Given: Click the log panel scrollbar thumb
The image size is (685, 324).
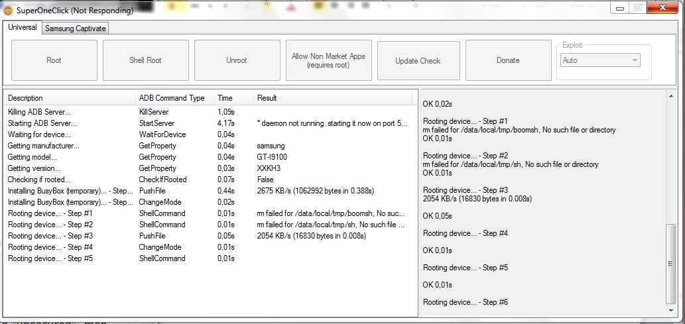Looking at the screenshot, I should click(672, 264).
